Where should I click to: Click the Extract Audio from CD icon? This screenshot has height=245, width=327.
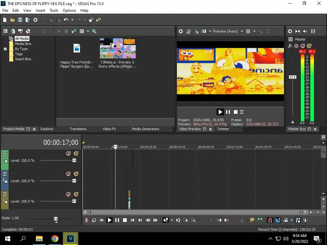(x=28, y=31)
